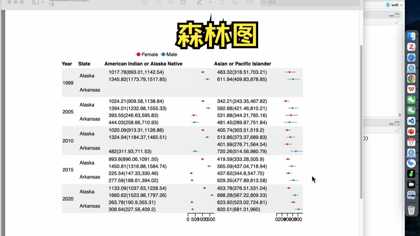The width and height of the screenshot is (420, 236).
Task: Open Finder from the dock
Action: pos(411,36)
